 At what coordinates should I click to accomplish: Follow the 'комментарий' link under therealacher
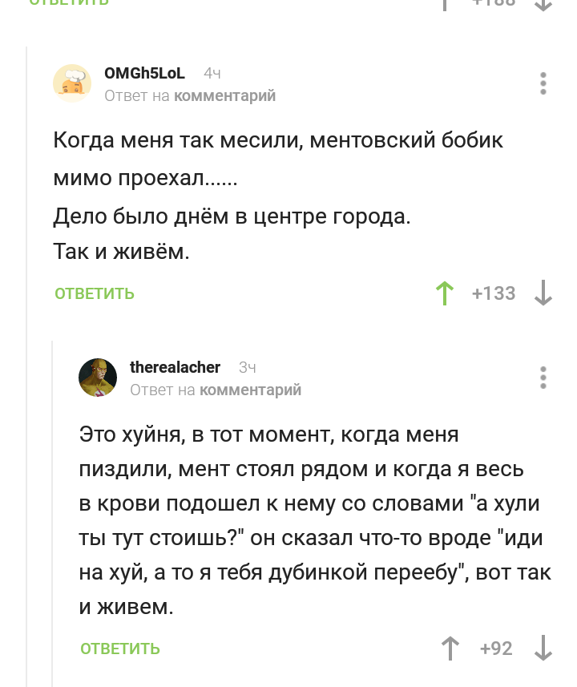tap(250, 390)
